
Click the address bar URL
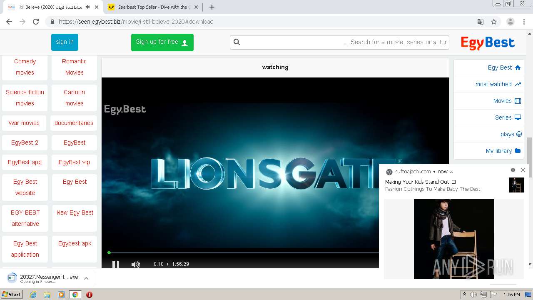pyautogui.click(x=136, y=22)
